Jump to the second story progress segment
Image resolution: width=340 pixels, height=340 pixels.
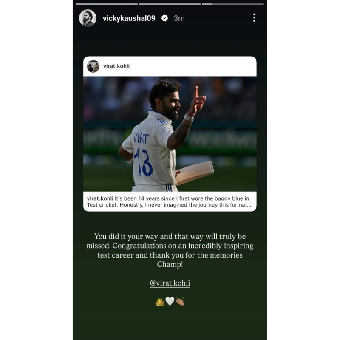pyautogui.click(x=170, y=4)
